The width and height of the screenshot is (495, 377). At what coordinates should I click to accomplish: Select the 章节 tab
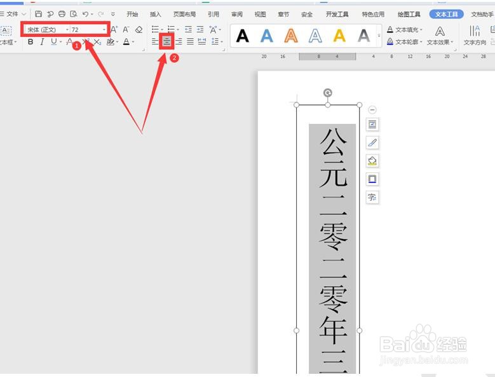tap(283, 14)
